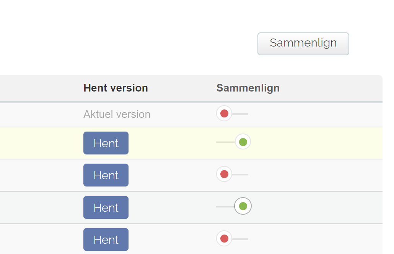Click the green knob in the highlighted row
This screenshot has width=394, height=254.
(x=243, y=142)
